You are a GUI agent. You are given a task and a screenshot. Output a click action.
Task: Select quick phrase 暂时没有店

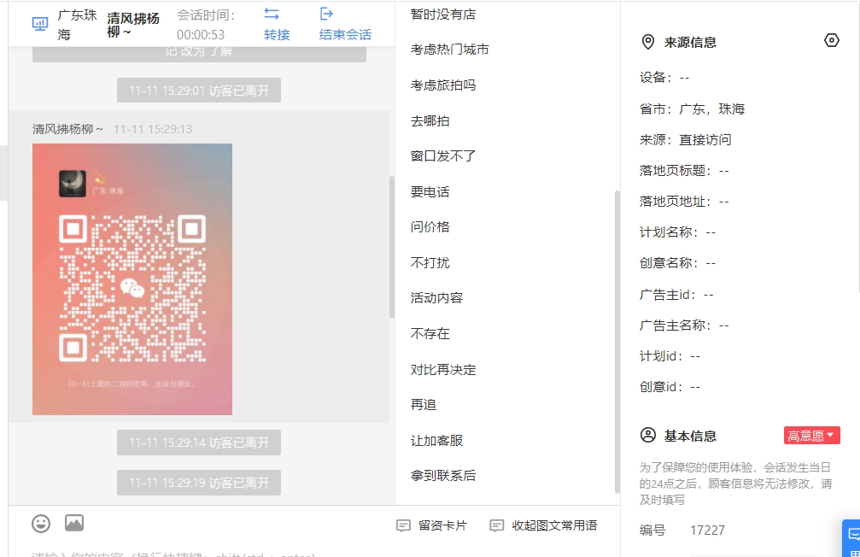pyautogui.click(x=443, y=15)
